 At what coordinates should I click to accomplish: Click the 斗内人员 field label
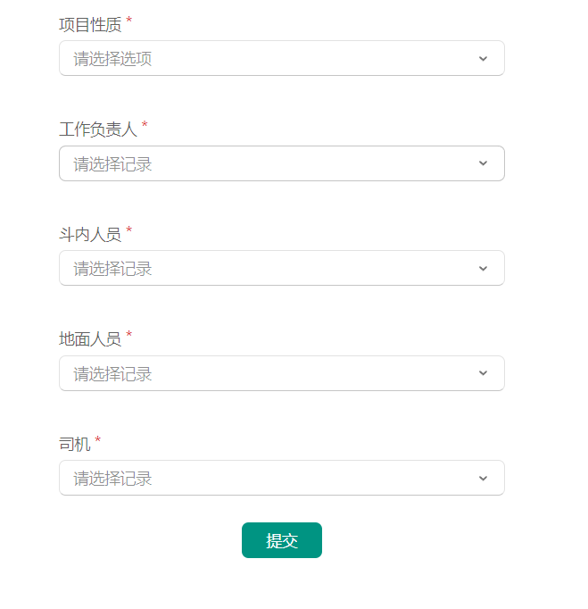[90, 235]
